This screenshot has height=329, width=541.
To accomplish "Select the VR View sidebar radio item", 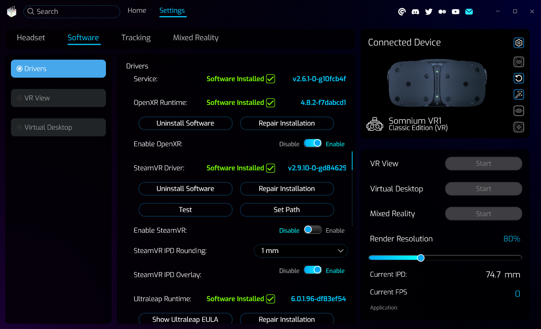I will point(58,98).
